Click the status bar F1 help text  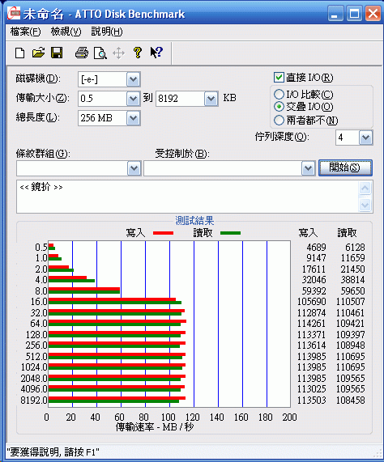[x=53, y=452]
